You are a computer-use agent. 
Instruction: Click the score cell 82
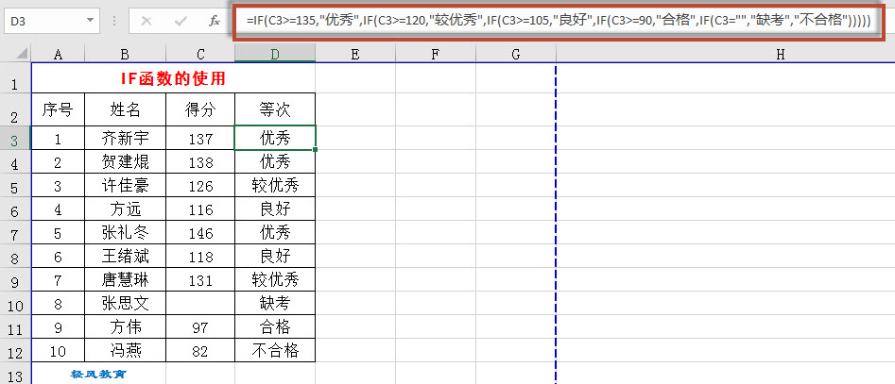200,350
